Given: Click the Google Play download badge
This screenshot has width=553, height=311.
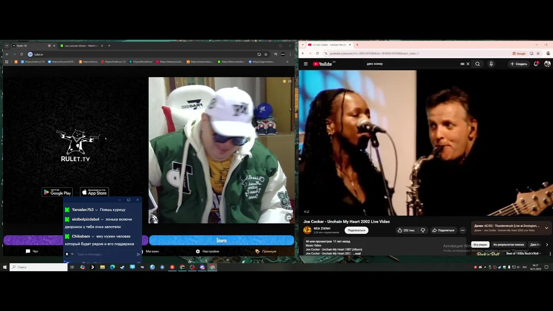Looking at the screenshot, I should pyautogui.click(x=57, y=192).
